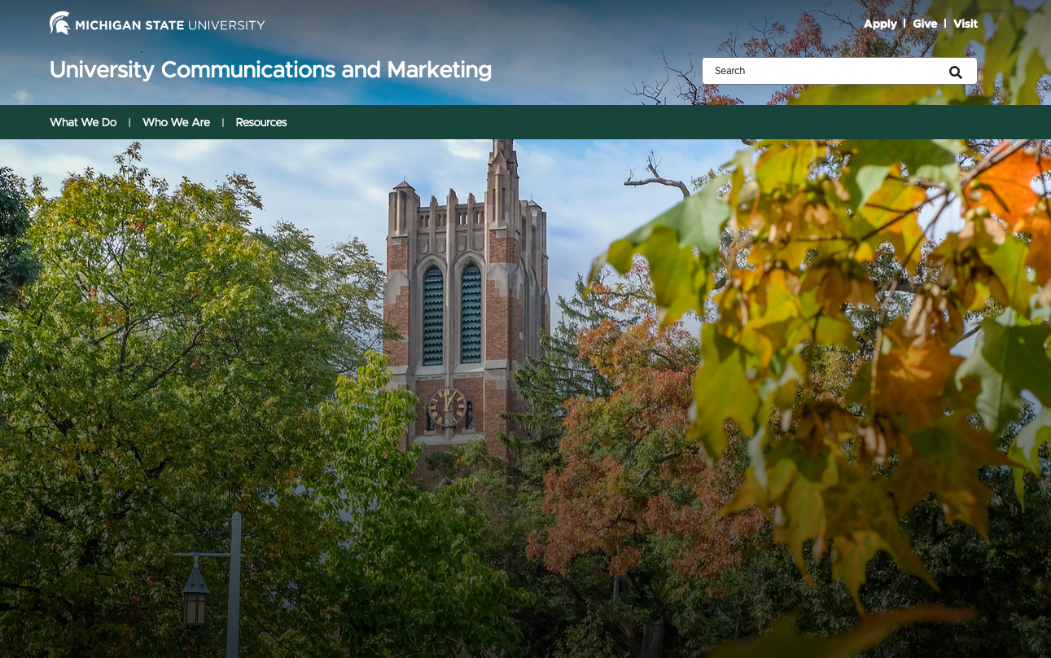Open the What We Do menu
The height and width of the screenshot is (658, 1051).
[83, 122]
